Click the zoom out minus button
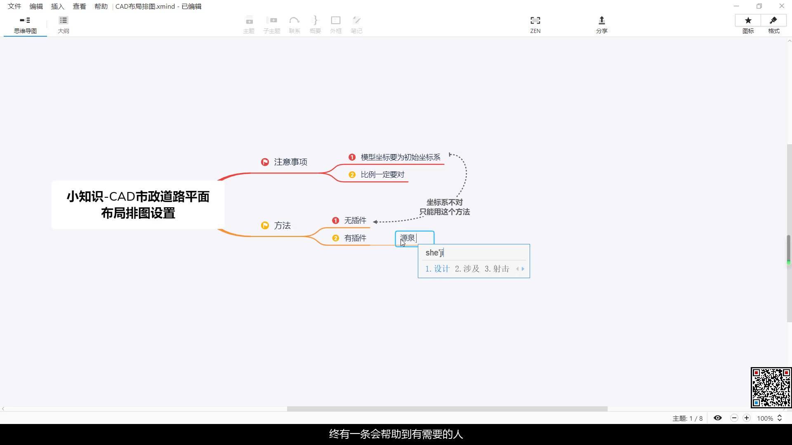The image size is (792, 445). [x=734, y=418]
